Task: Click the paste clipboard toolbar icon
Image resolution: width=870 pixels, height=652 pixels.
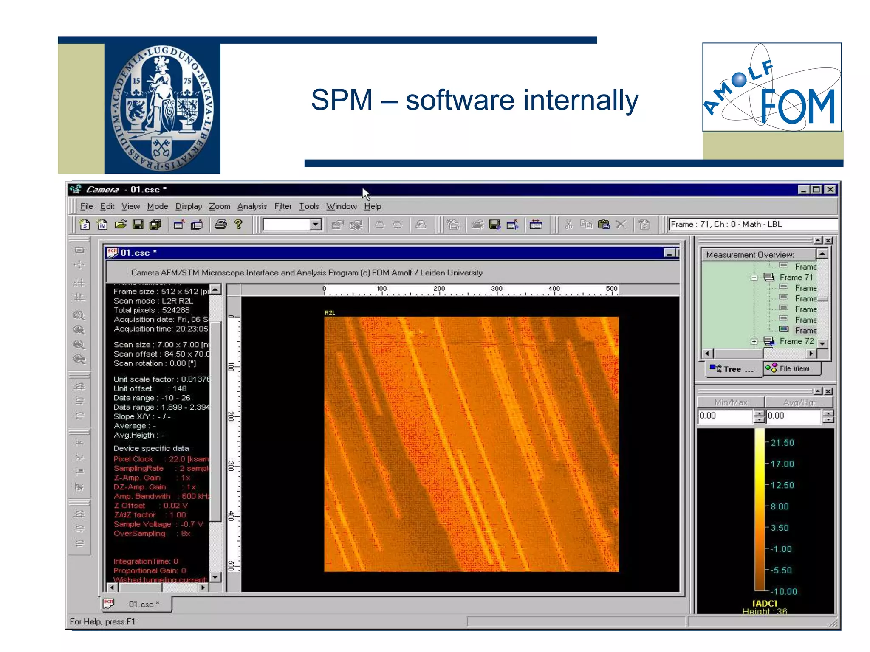Action: 604,225
